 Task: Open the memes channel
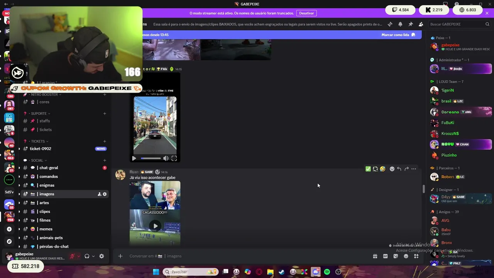click(64, 229)
